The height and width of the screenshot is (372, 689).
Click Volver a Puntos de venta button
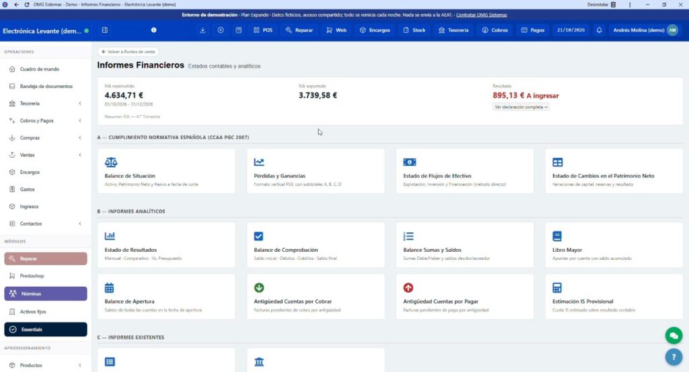coord(129,52)
